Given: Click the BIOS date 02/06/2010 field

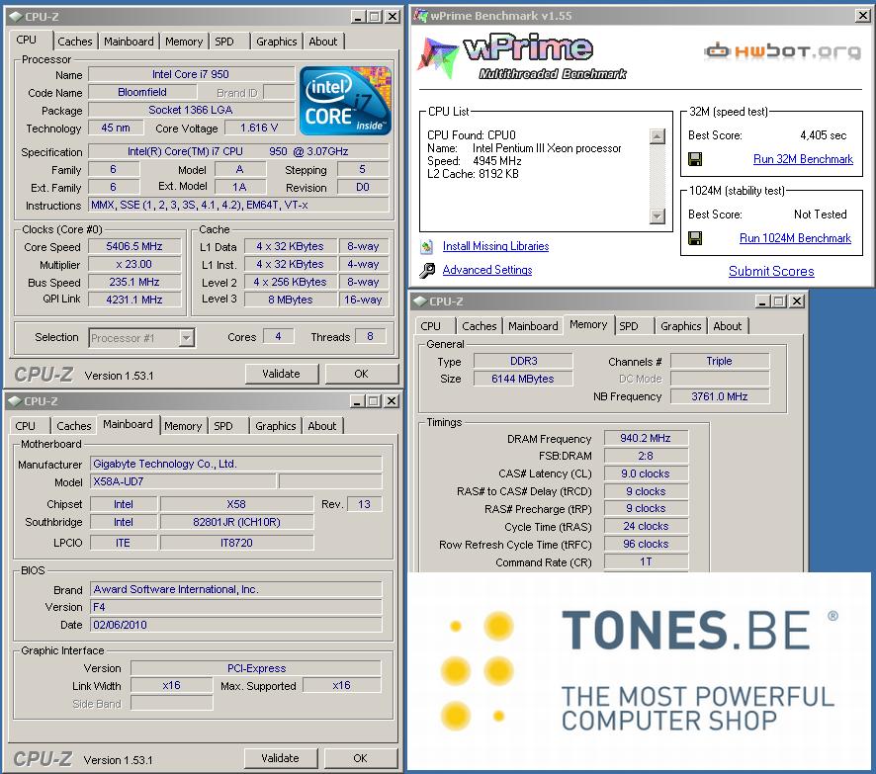Looking at the screenshot, I should pyautogui.click(x=235, y=625).
